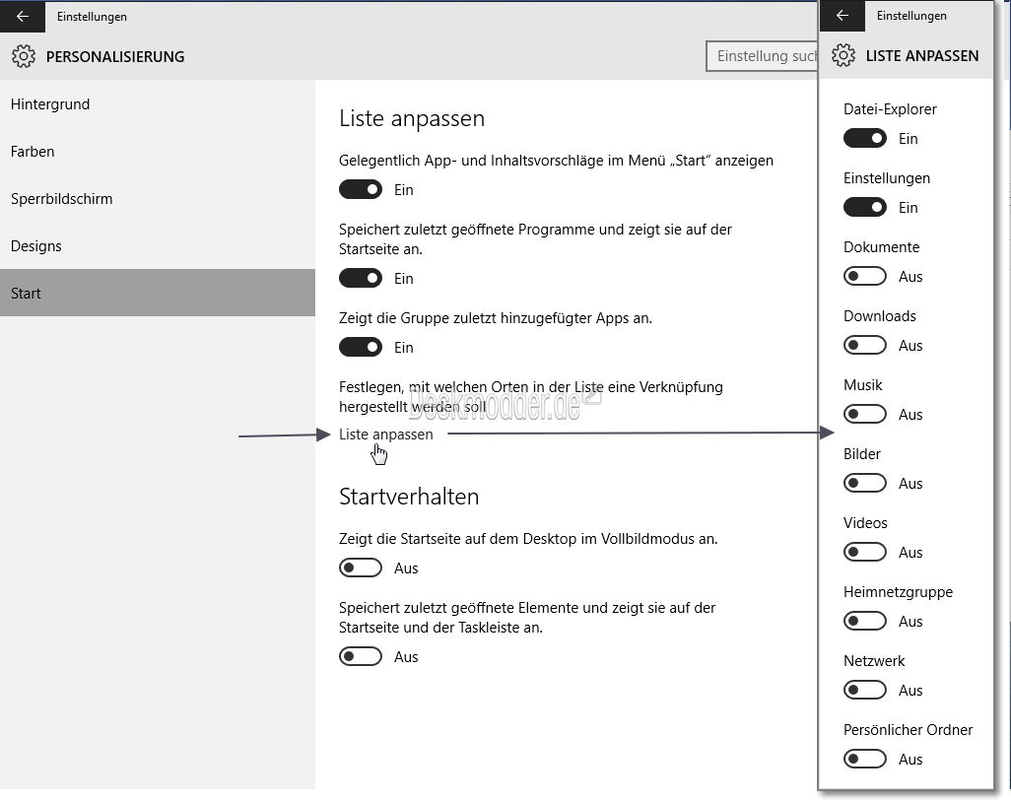Enable the Heimnetzgruppe switch
This screenshot has height=802, width=1011.
[864, 621]
